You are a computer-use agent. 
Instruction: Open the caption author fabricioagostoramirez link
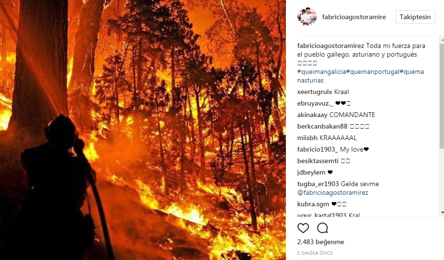click(x=331, y=46)
